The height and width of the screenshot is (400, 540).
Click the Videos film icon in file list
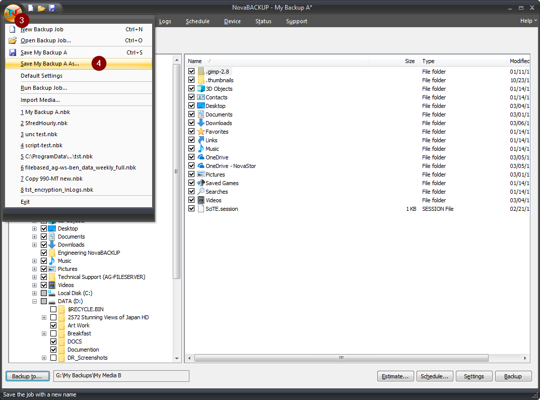(201, 200)
